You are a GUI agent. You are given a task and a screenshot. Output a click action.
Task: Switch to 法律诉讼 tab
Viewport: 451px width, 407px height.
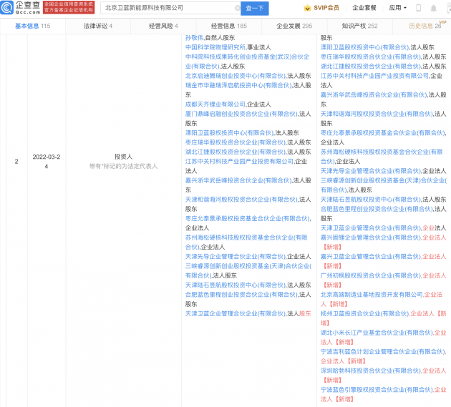coord(98,26)
